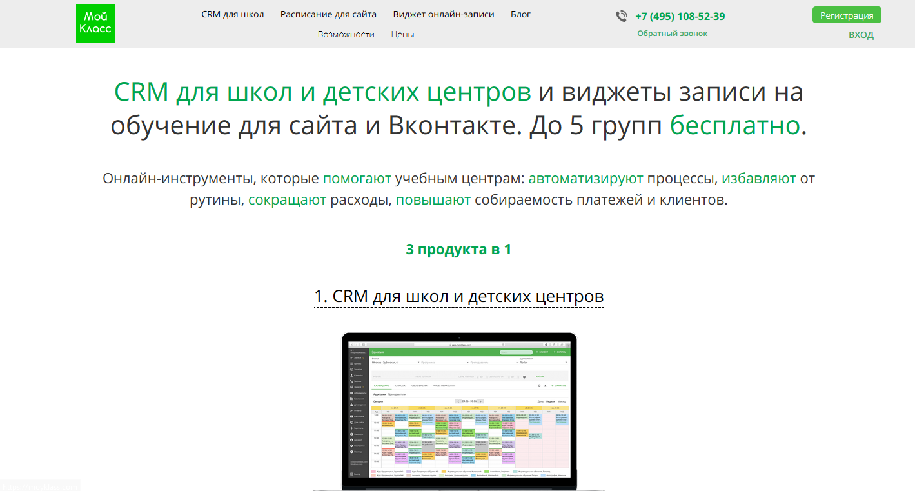The image size is (915, 491).
Task: Open the Цены pricing page
Action: click(403, 34)
